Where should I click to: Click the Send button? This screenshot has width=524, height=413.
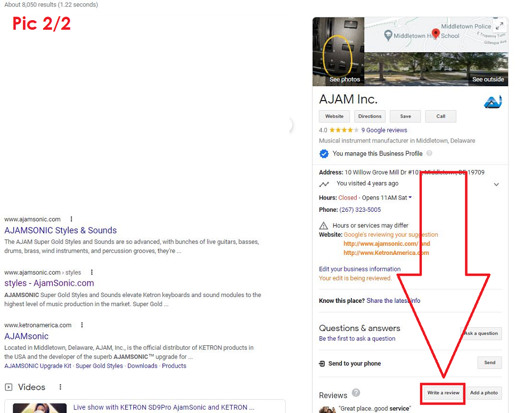tap(489, 362)
